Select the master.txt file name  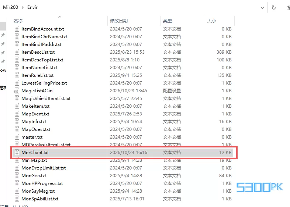pyautogui.click(x=32, y=137)
